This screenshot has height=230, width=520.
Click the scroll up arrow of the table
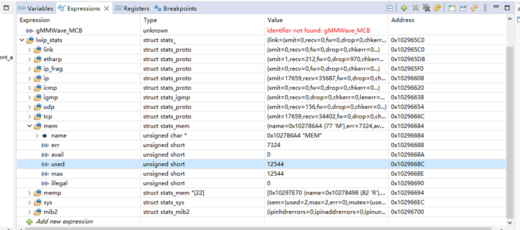pyautogui.click(x=509, y=20)
